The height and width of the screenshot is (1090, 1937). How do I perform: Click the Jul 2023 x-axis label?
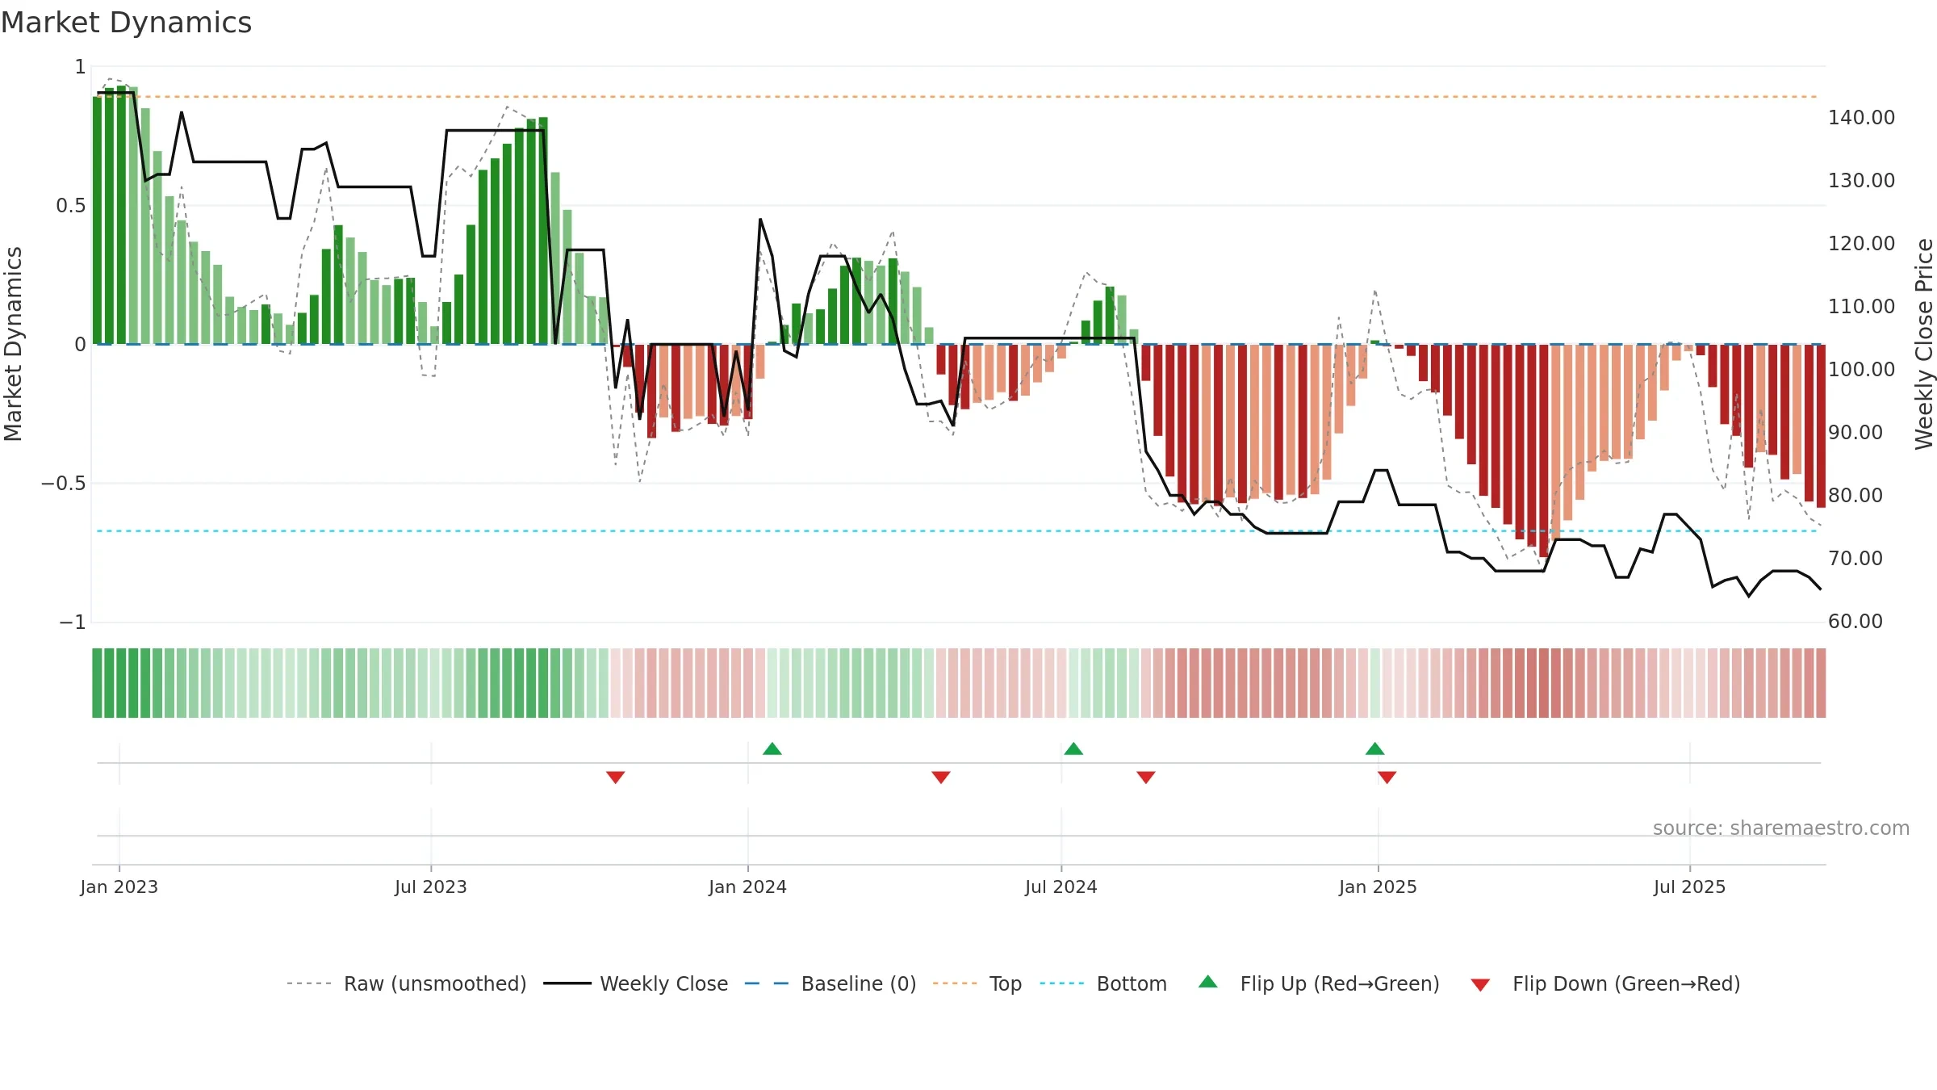(x=431, y=887)
